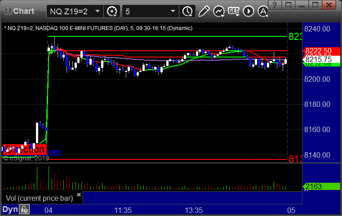Click the 8200.00 price axis label

coord(317,79)
